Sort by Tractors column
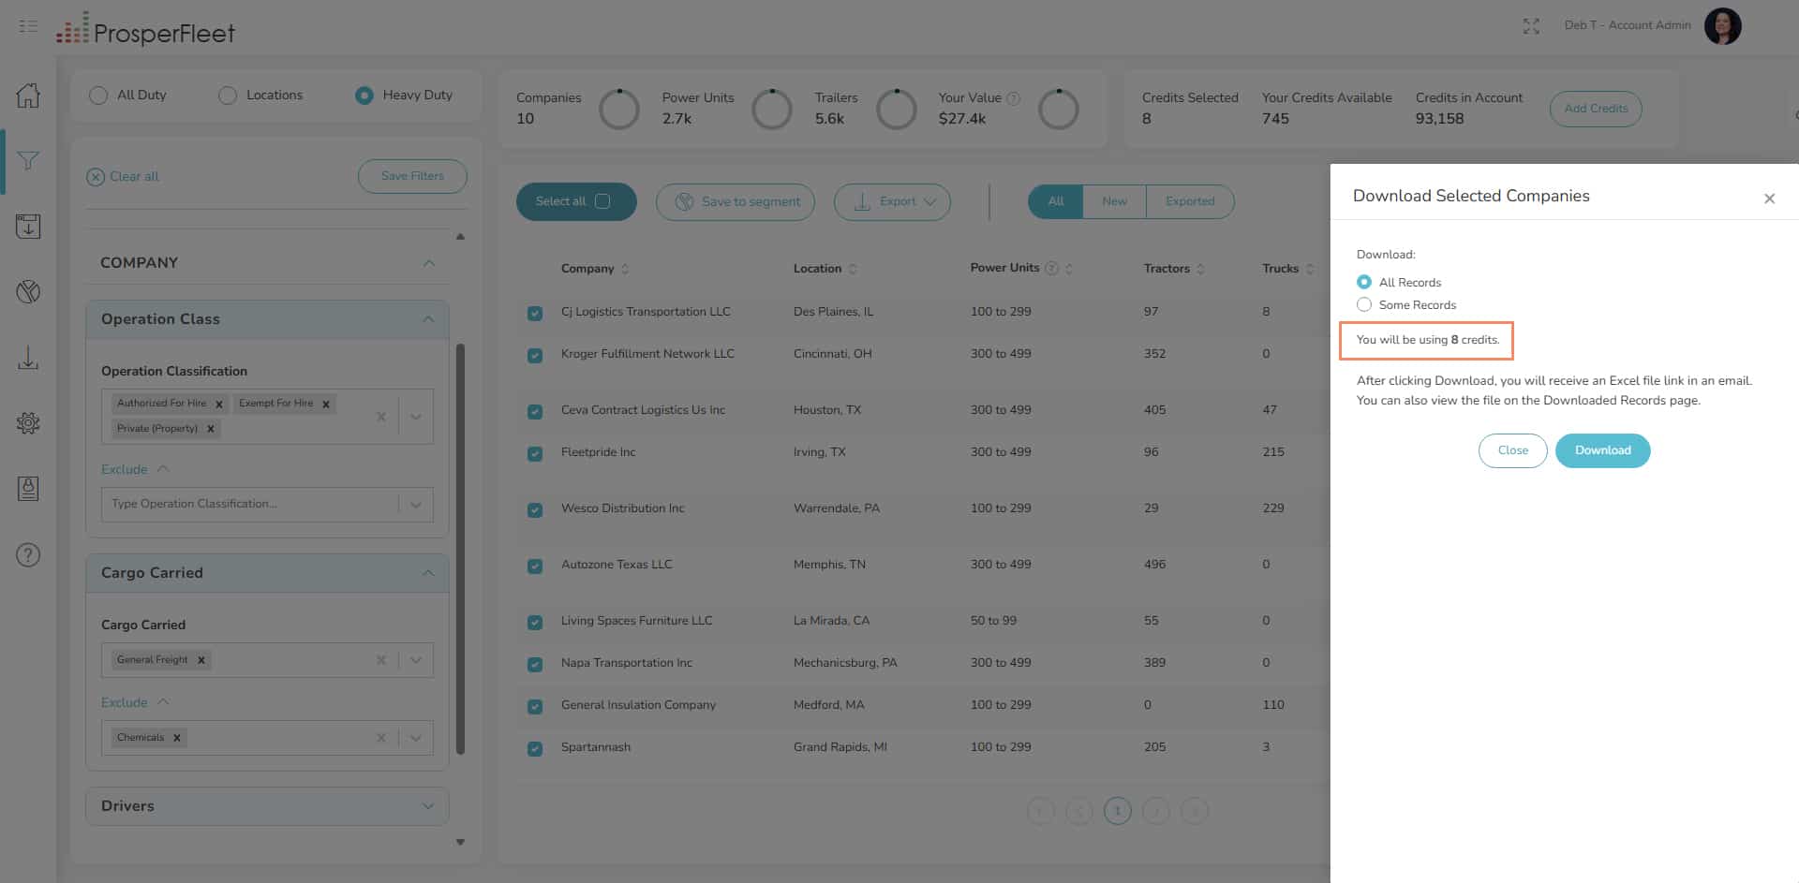 [1200, 269]
